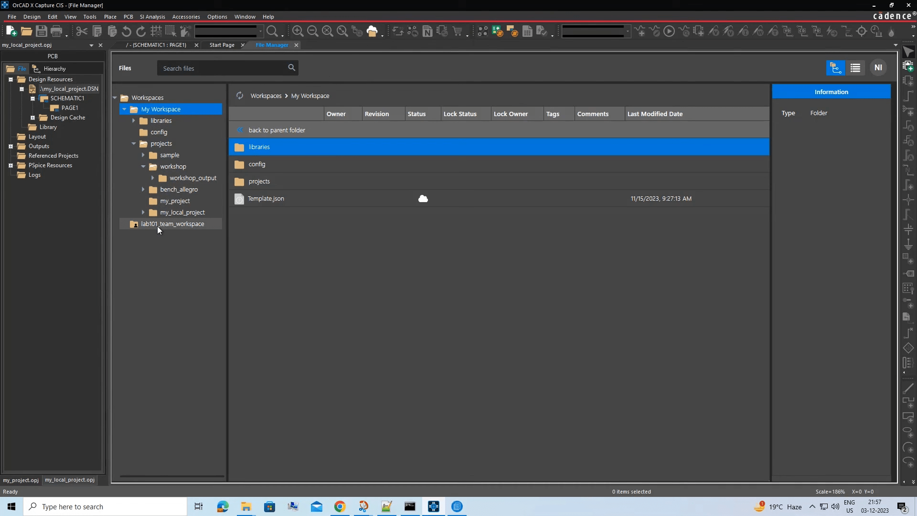The width and height of the screenshot is (917, 516).
Task: Save the document with the floppy icon
Action: pyautogui.click(x=42, y=32)
